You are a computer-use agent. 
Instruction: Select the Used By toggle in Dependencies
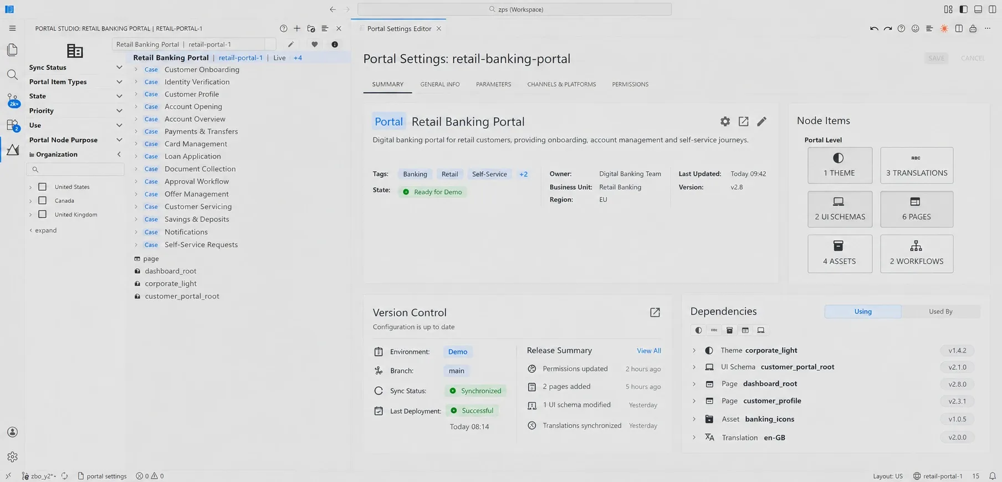[x=940, y=311]
